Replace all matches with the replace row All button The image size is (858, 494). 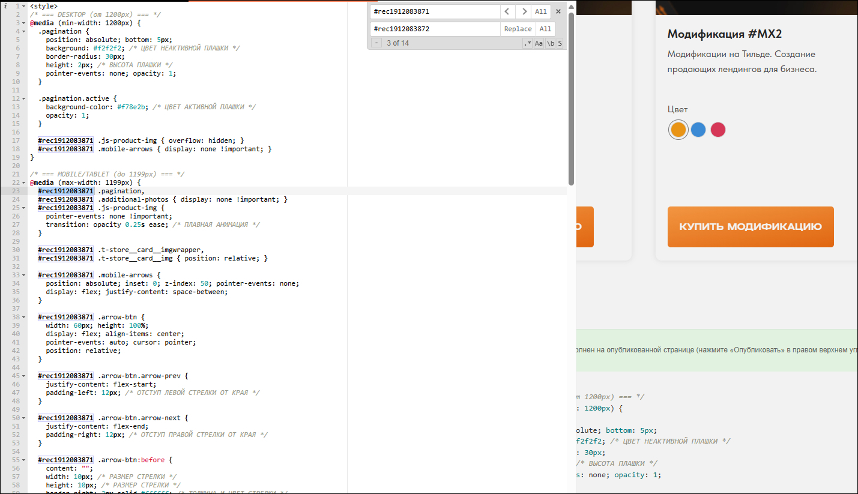pos(545,29)
